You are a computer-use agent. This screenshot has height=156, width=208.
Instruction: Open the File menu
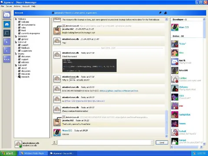2,6
